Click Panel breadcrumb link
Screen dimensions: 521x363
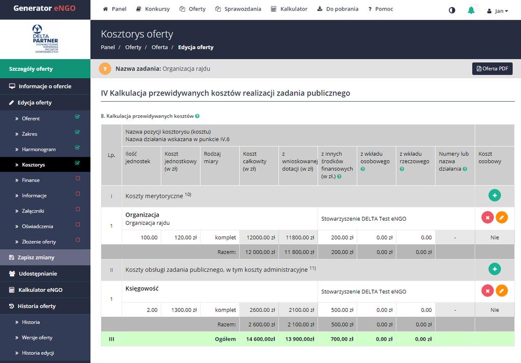108,47
